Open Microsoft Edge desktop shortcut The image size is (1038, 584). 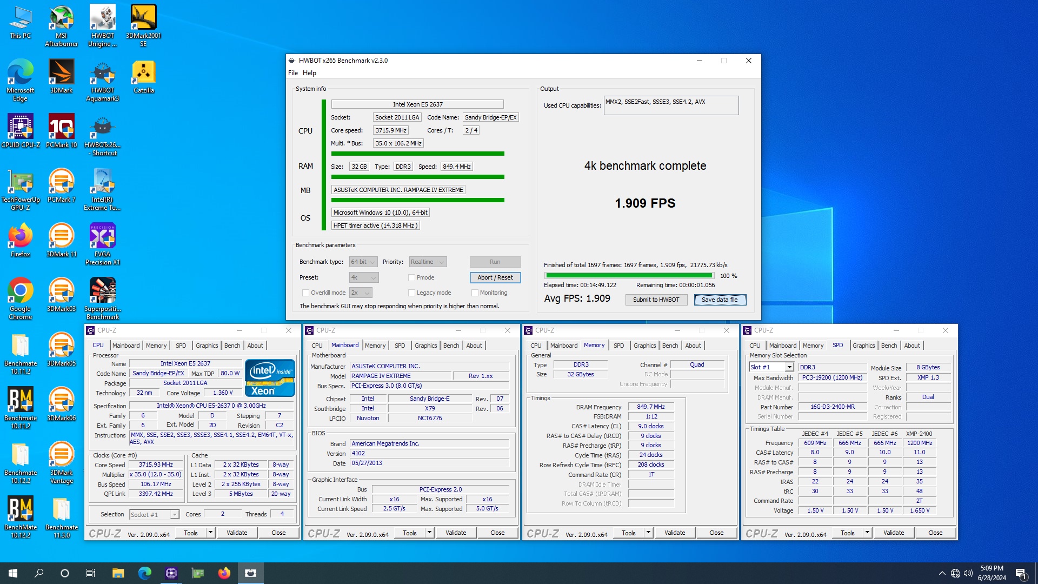click(20, 81)
